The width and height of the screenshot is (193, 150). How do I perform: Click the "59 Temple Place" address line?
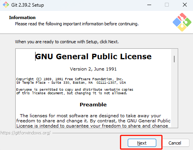tap(71, 83)
